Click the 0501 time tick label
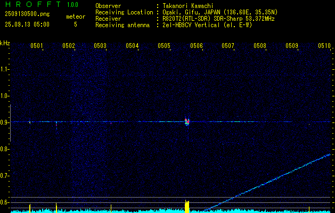 tap(37, 46)
